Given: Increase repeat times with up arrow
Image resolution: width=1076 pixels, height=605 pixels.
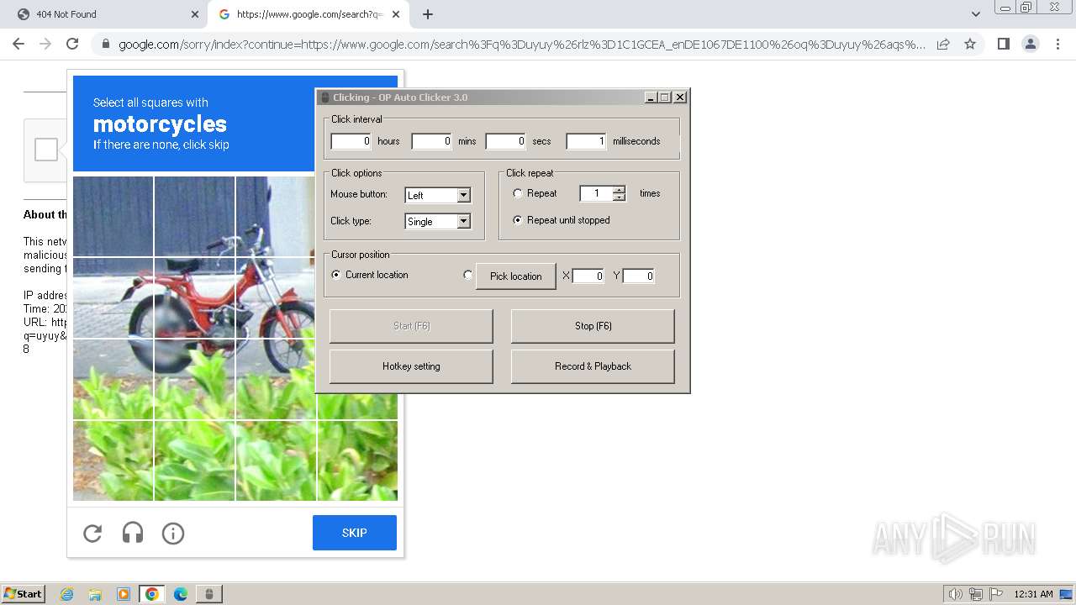Looking at the screenshot, I should [x=620, y=189].
